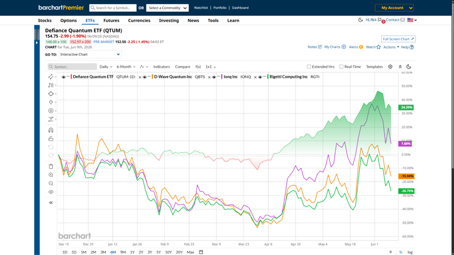Enable the Extended Hrs checkbox

pos(309,67)
